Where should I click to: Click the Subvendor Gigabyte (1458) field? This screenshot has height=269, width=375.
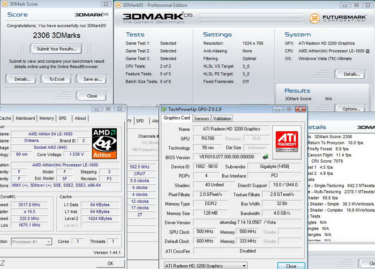pos(275,166)
